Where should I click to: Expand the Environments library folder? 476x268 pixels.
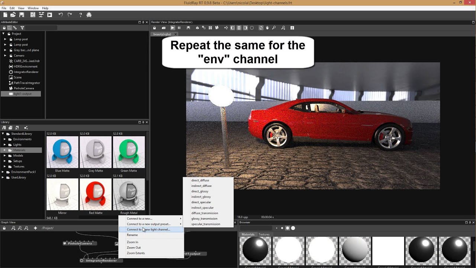[5, 139]
